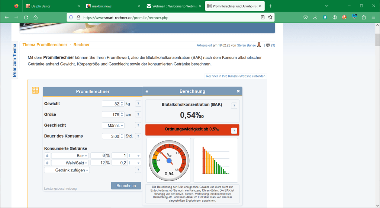Open the Firefox downloads panel
This screenshot has width=380, height=208.
click(x=315, y=18)
